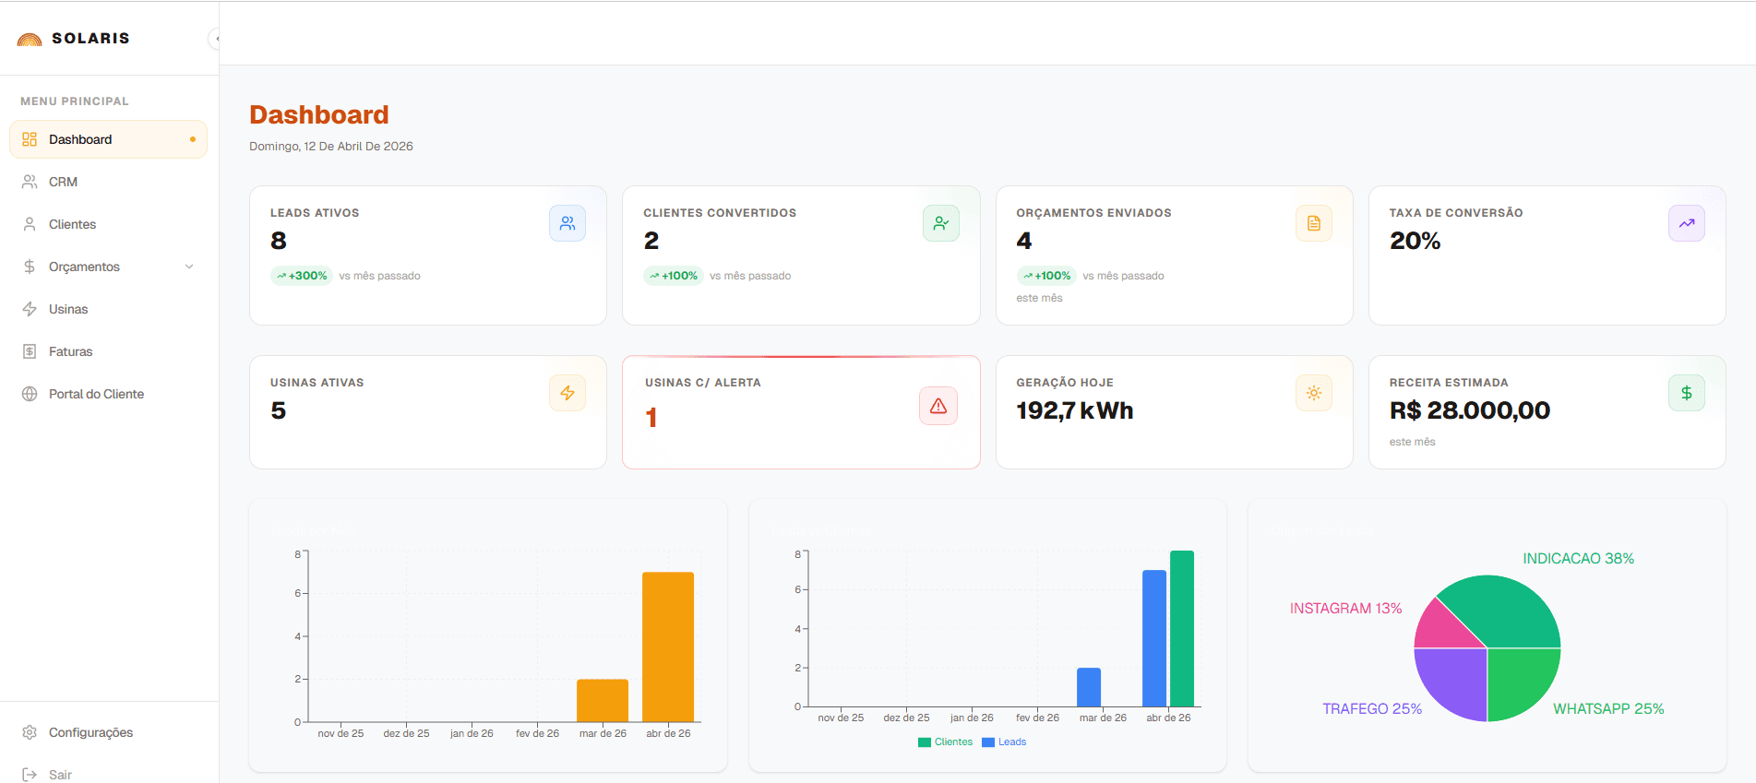Click the Receita Estimada dollar icon
The height and width of the screenshot is (783, 1756).
(1687, 393)
